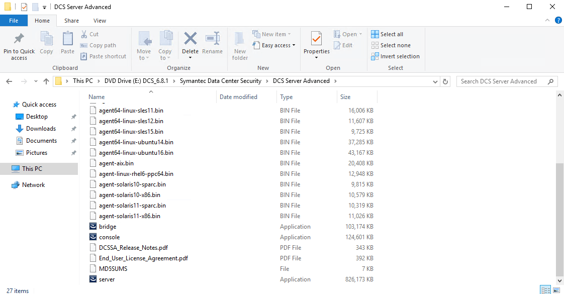This screenshot has width=564, height=294.
Task: Switch to the View ribbon tab
Action: [x=100, y=21]
